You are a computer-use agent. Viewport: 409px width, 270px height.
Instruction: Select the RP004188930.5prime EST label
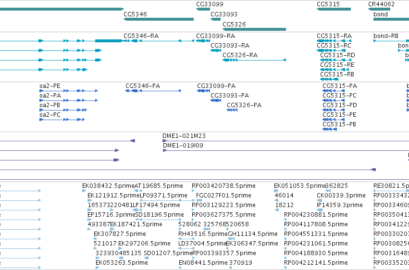point(316,253)
